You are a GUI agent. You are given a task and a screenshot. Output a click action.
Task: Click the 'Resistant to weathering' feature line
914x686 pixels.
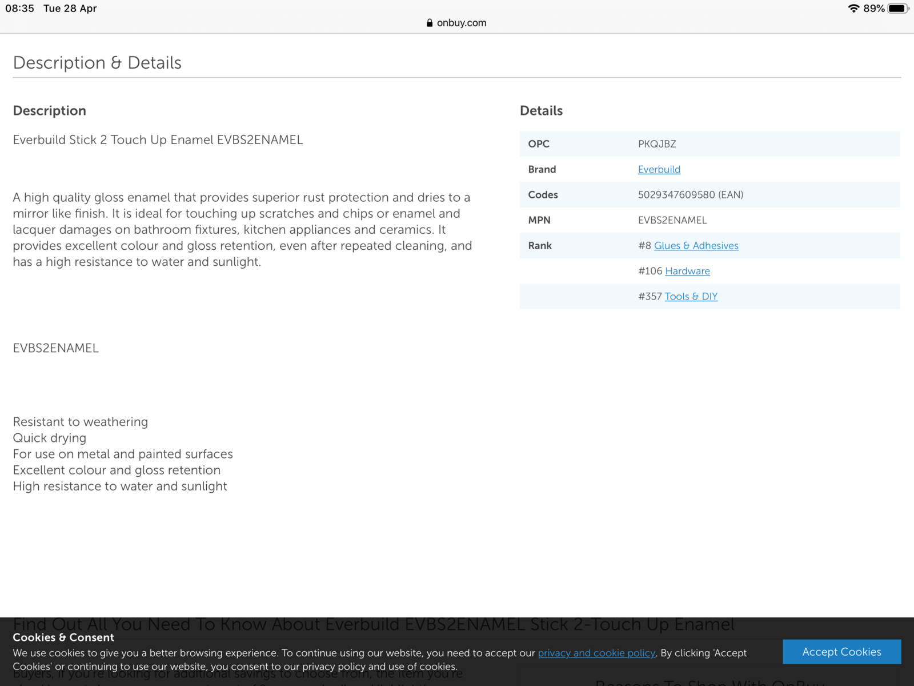coord(81,422)
